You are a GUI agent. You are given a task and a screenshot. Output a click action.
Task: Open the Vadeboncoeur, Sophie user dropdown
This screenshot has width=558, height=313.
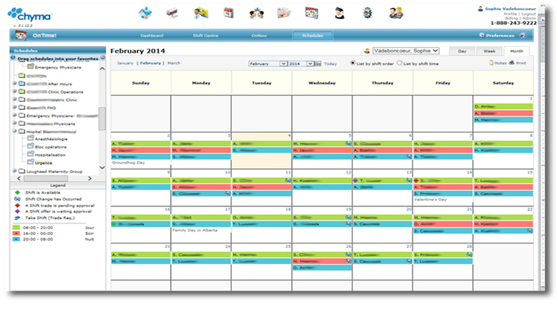(406, 51)
